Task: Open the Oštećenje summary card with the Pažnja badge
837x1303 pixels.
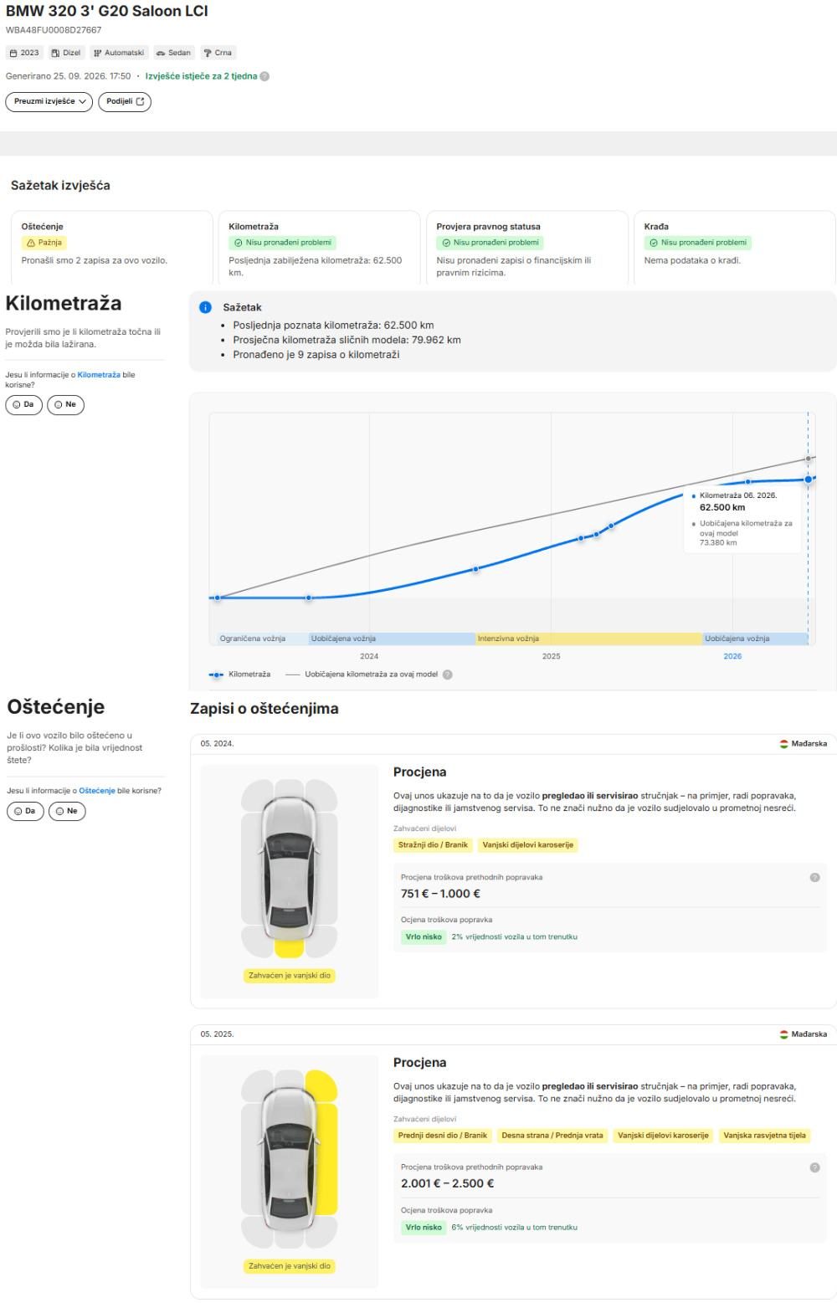Action: [x=112, y=248]
